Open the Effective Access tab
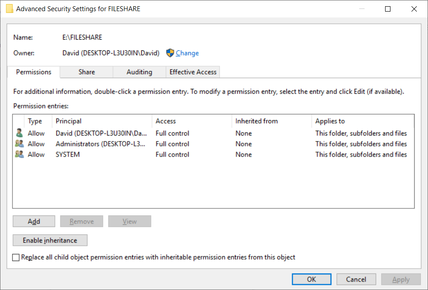 [x=193, y=72]
